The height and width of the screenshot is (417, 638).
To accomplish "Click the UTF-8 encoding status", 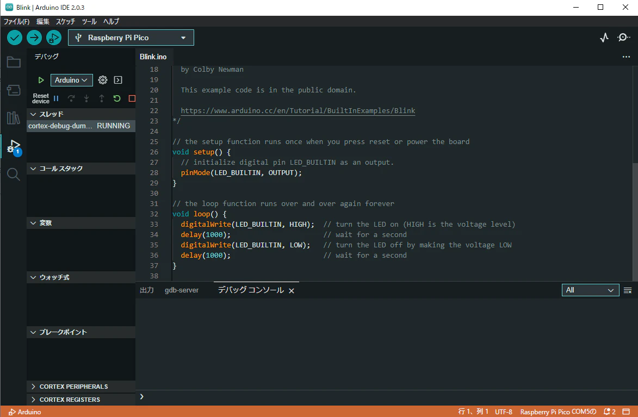I will (x=504, y=412).
